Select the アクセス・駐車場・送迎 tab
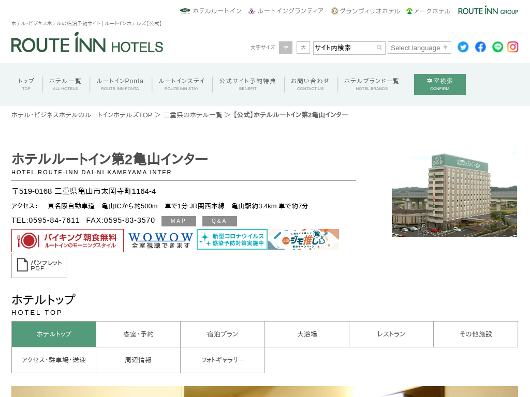The image size is (530, 397). [x=54, y=360]
